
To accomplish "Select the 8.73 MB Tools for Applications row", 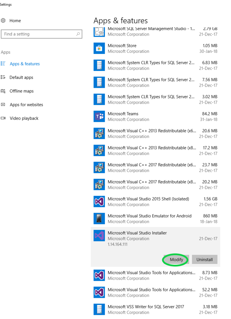I will [155, 275].
